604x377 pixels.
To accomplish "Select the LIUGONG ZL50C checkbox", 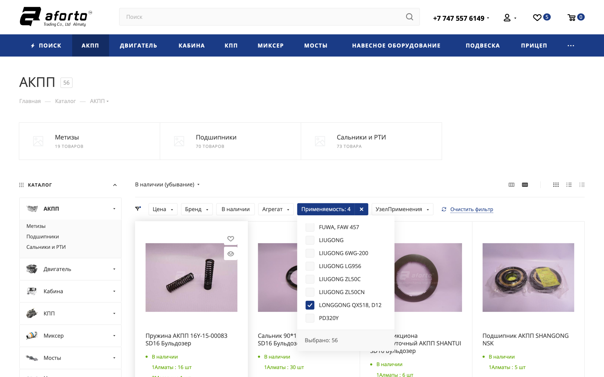I will [x=310, y=279].
